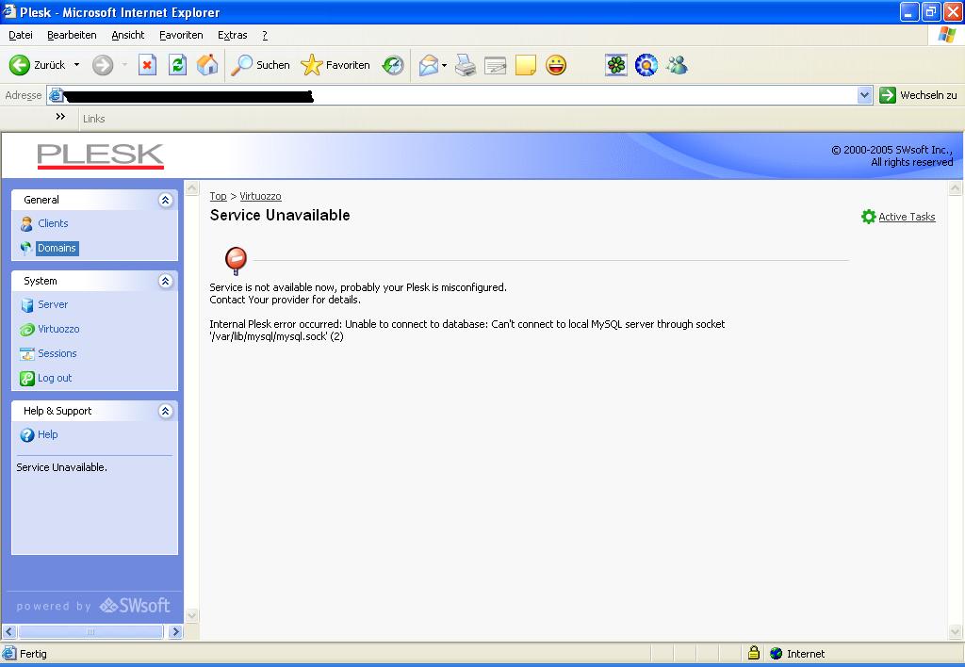Click the sidebar horizontal scrollbar thumb
The width and height of the screenshot is (965, 667).
coord(91,632)
